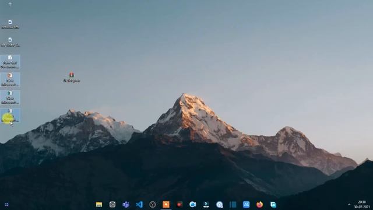Select the topmost document file on desktop
This screenshot has height=210, width=373.
pos(10,24)
